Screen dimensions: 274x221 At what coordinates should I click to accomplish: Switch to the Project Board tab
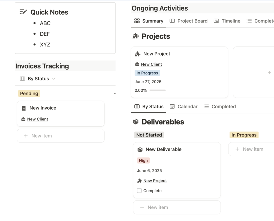[189, 21]
